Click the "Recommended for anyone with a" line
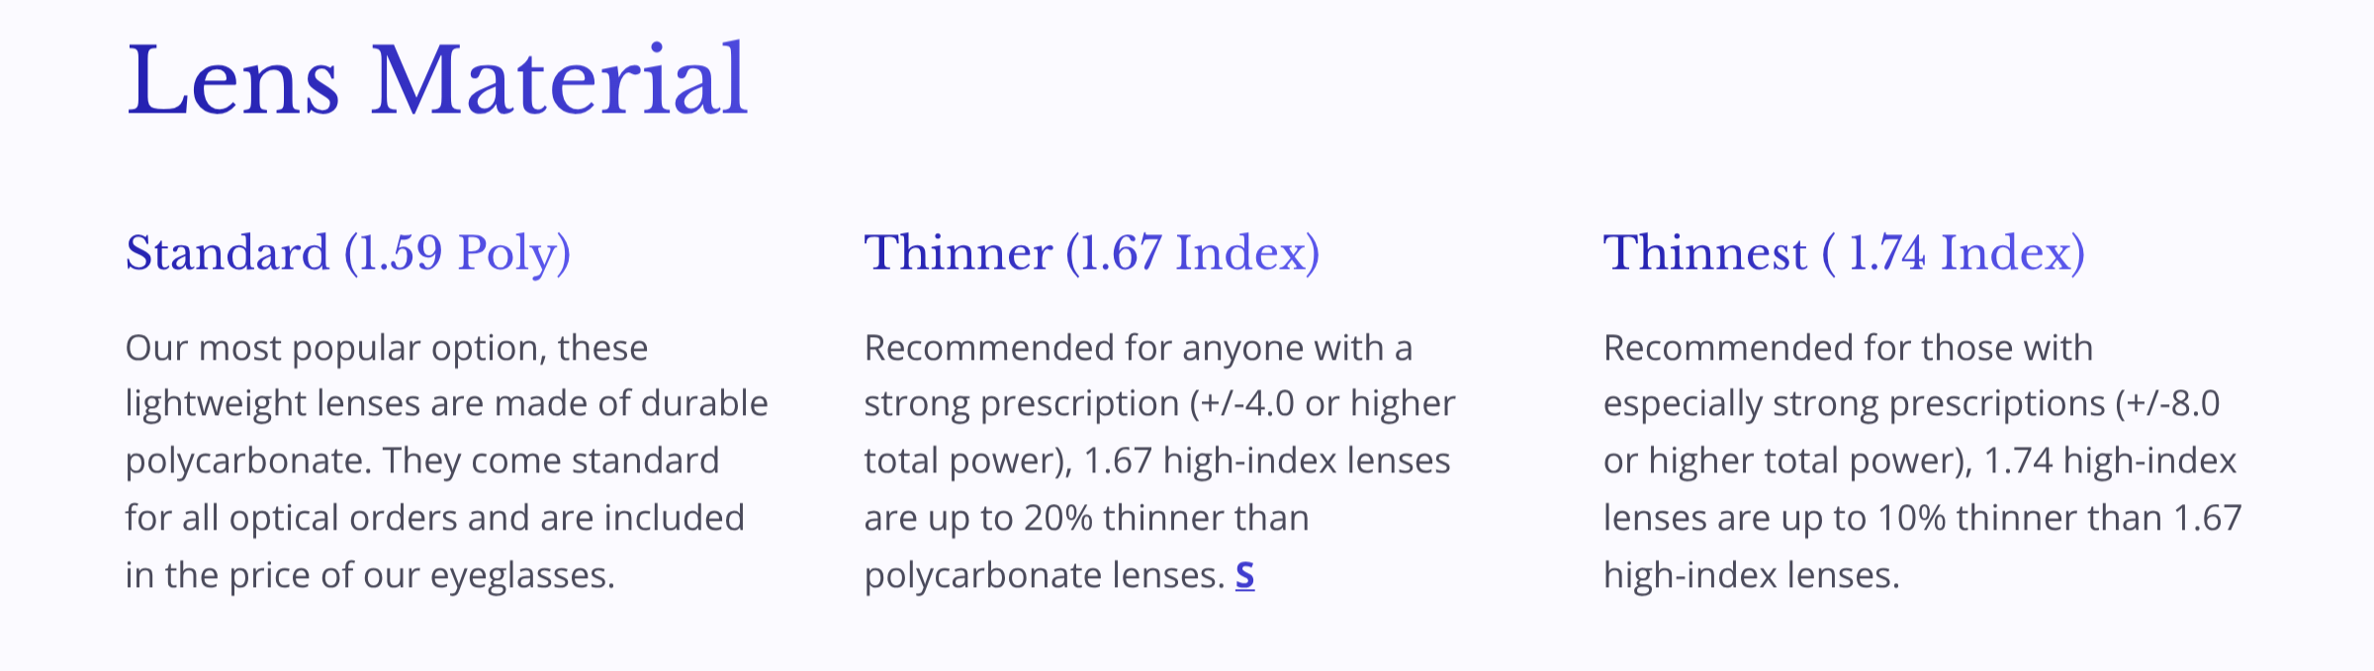Image resolution: width=2374 pixels, height=671 pixels. (x=1138, y=348)
